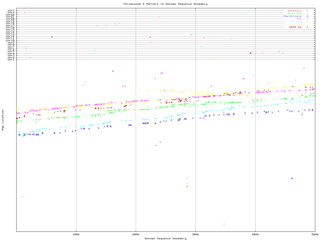
Task: Click the TNG magenta cross legend symbol
Action: [307, 19]
